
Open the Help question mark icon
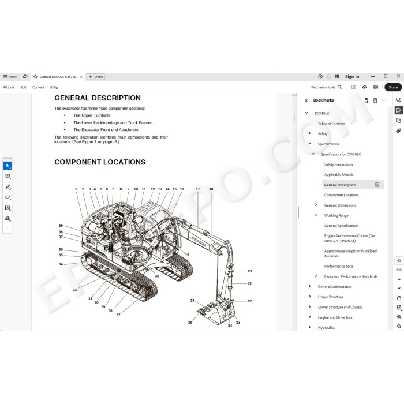click(320, 77)
